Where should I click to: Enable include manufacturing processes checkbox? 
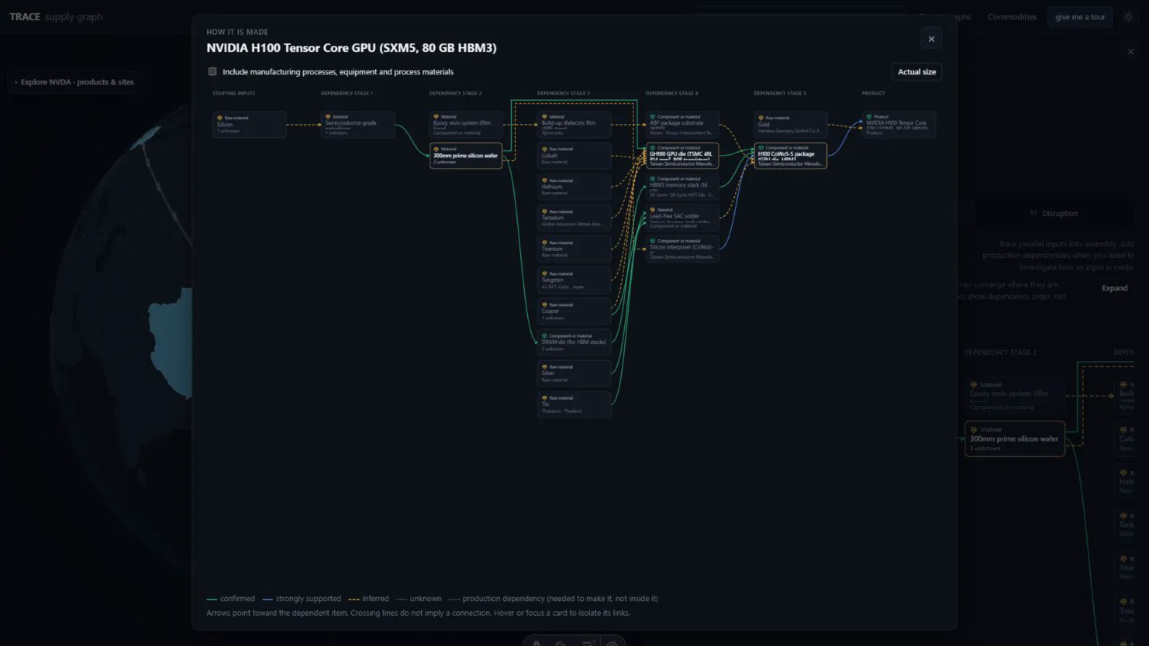[212, 72]
